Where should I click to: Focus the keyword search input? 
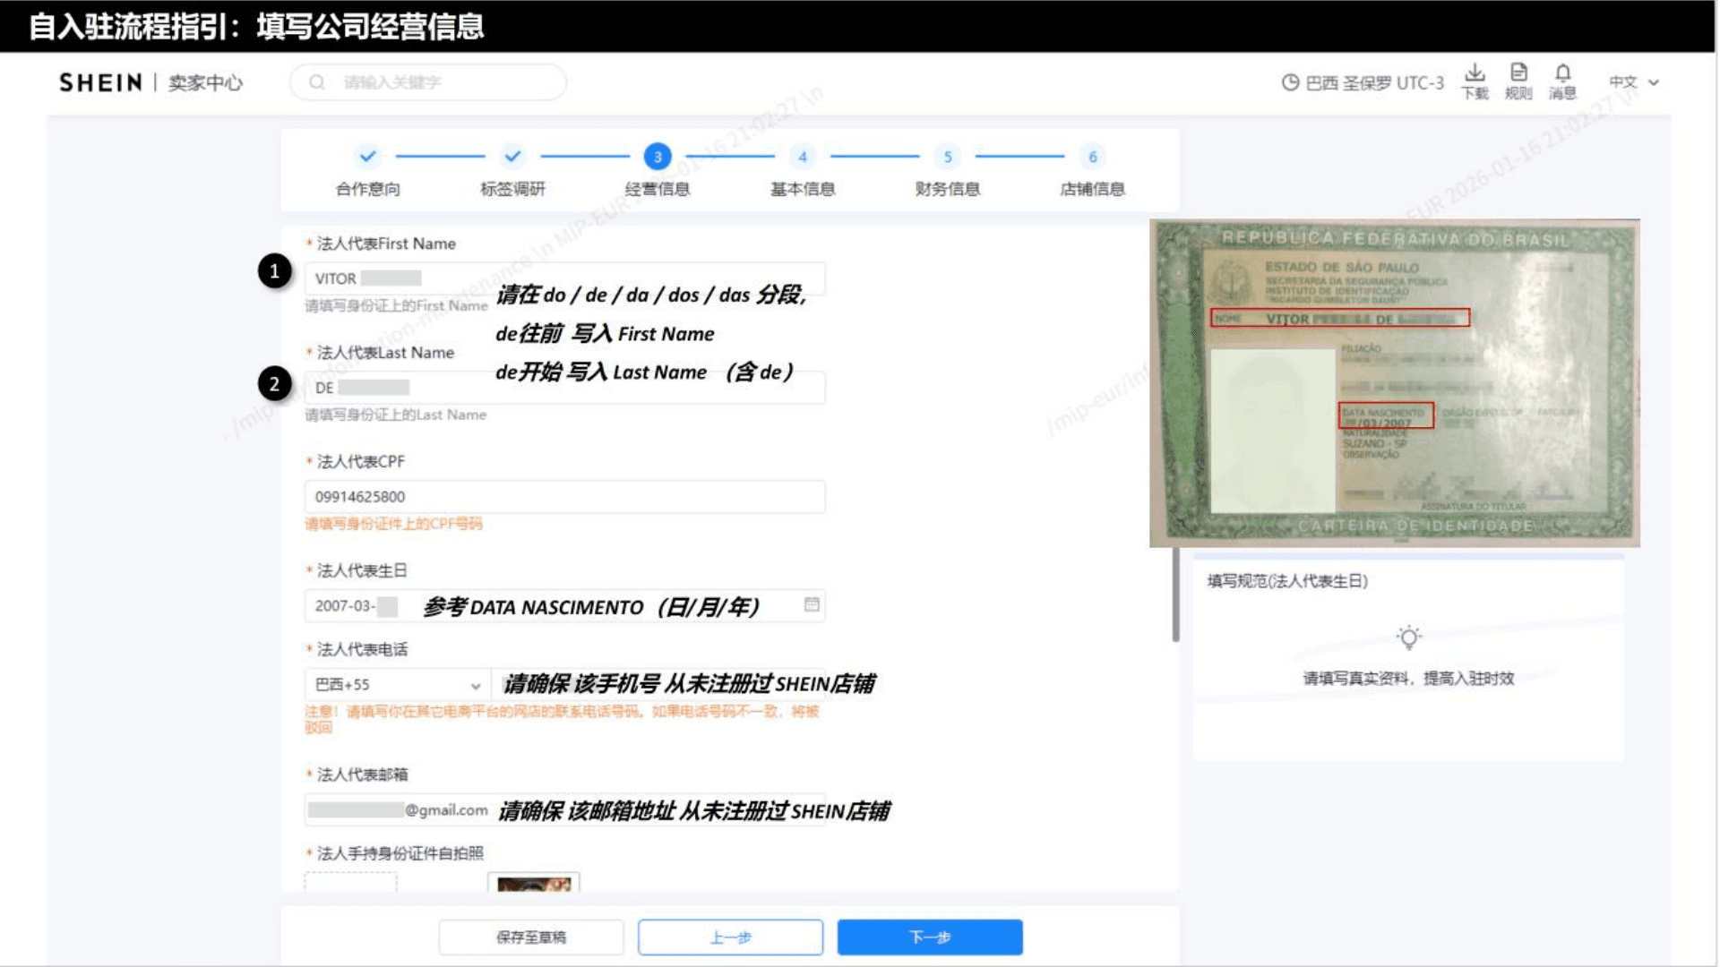428,82
